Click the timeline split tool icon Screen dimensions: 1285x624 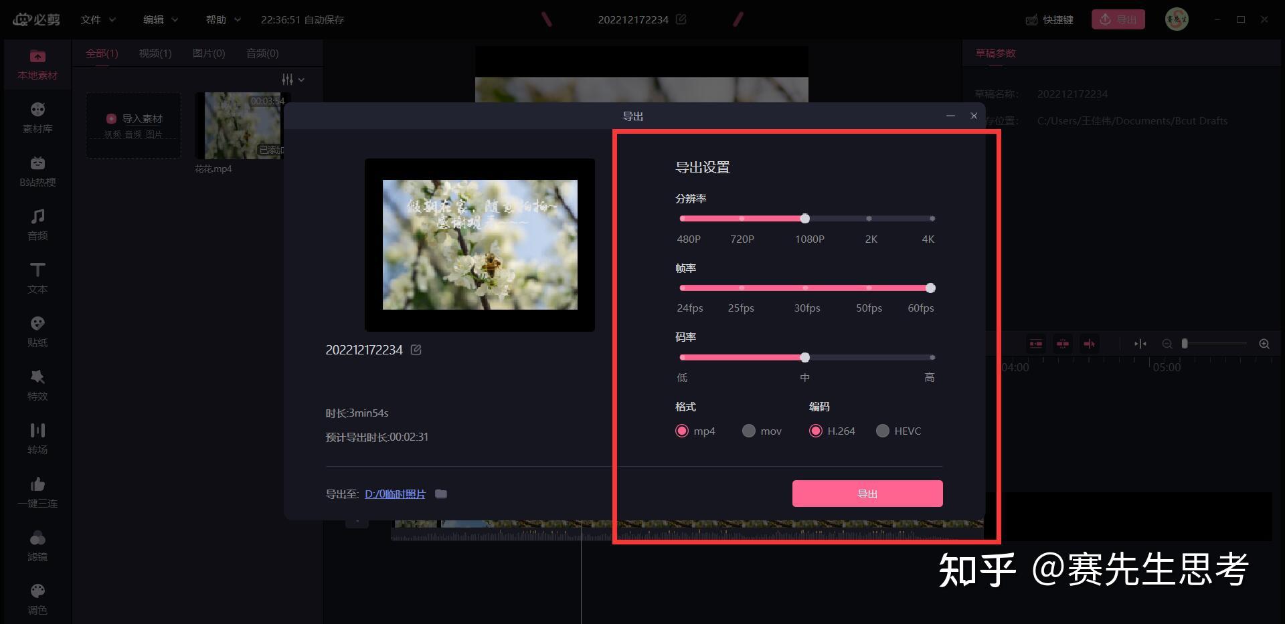coord(1140,344)
